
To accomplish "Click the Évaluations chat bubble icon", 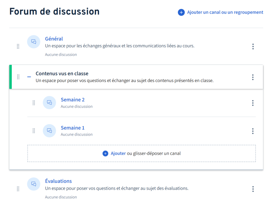I will coord(33,184).
